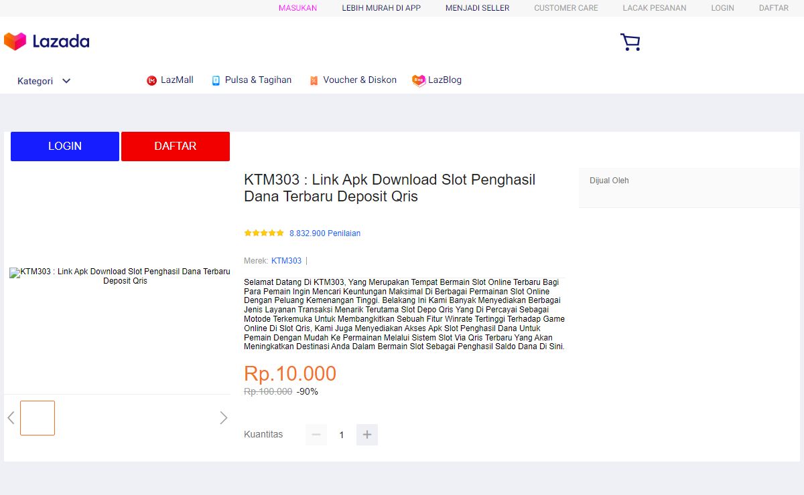Increase quantity with plus button
Screen dimensions: 804x495
[367, 435]
